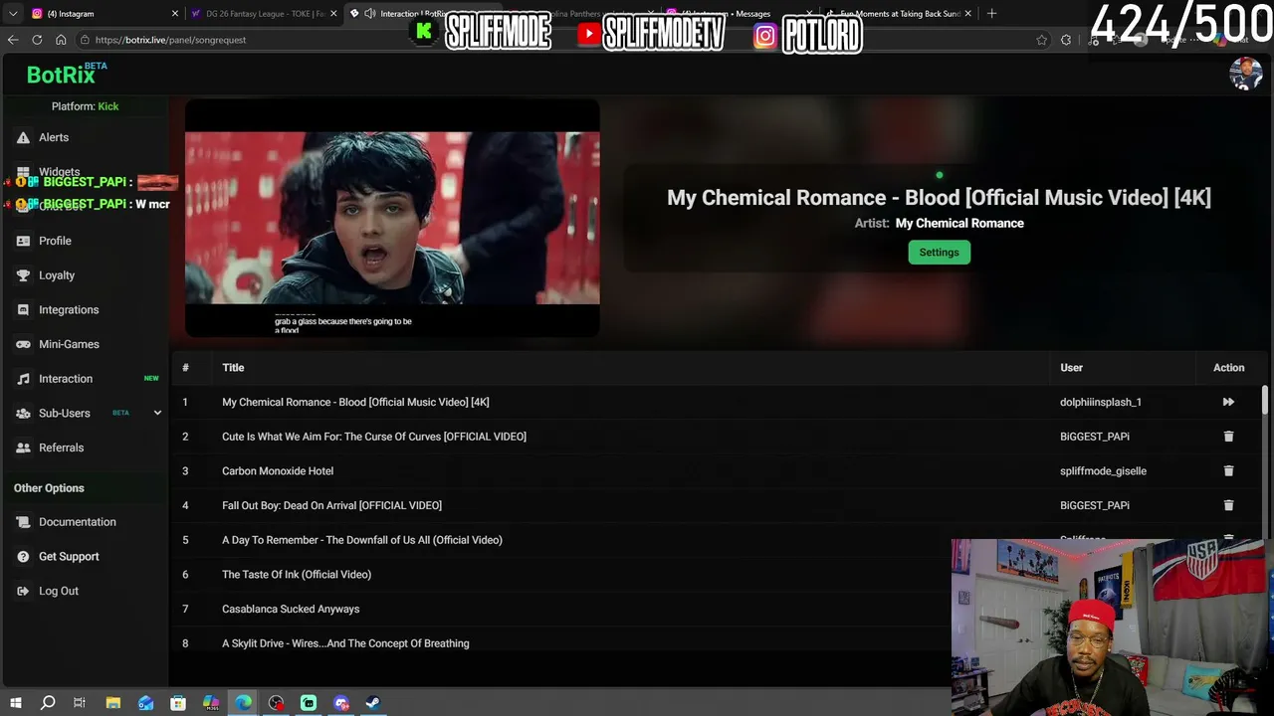
Task: Open the Profile card icon
Action: click(x=23, y=241)
